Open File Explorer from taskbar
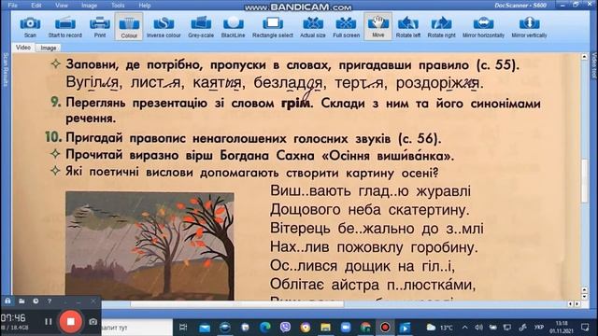 pyautogui.click(x=325, y=328)
